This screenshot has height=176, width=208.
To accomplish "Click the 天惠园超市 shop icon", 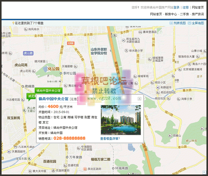I will point(9,152).
